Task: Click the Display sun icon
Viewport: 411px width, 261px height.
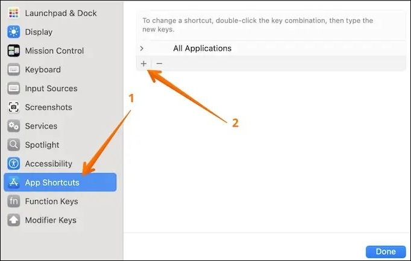Action: pos(14,32)
